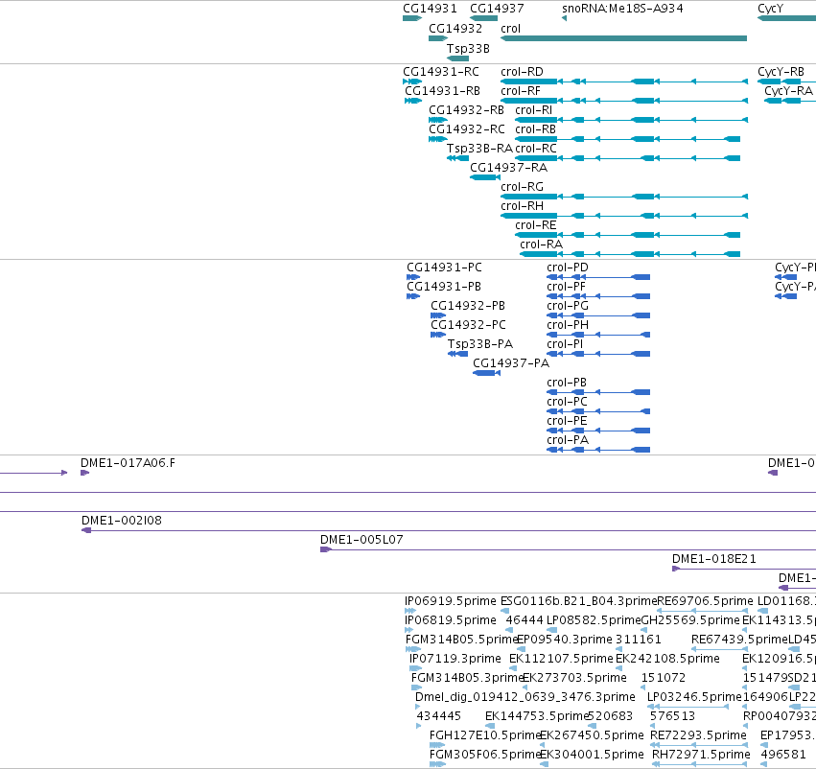The width and height of the screenshot is (816, 769).
Task: Select the crol-PB protein label
Action: tap(566, 383)
